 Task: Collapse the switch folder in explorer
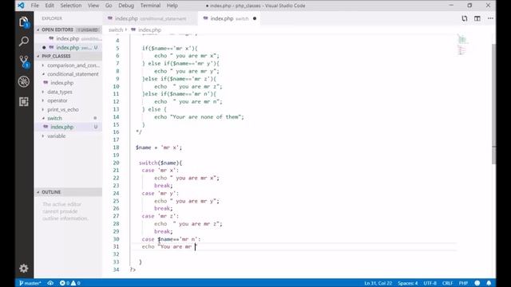(x=68, y=118)
